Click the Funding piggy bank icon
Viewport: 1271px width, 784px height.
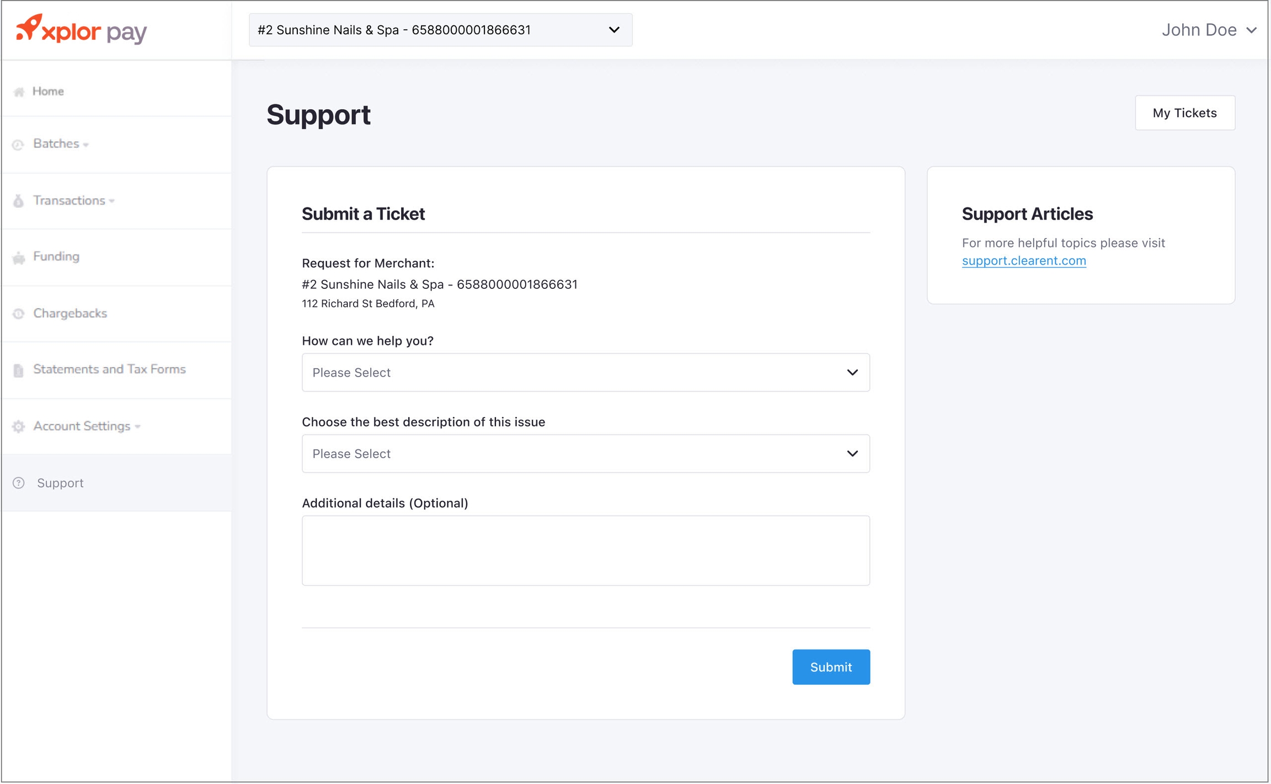[19, 257]
